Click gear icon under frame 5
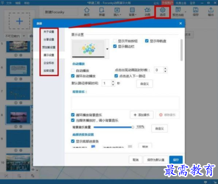The height and width of the screenshot is (184, 218). pyautogui.click(x=21, y=55)
